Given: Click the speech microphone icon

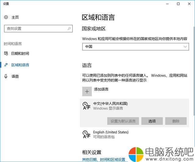Looking at the screenshot, I should point(6,76).
